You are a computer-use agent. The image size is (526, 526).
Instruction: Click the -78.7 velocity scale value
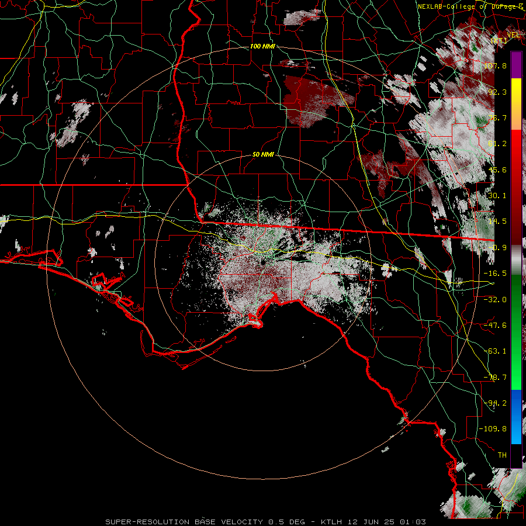coord(496,378)
